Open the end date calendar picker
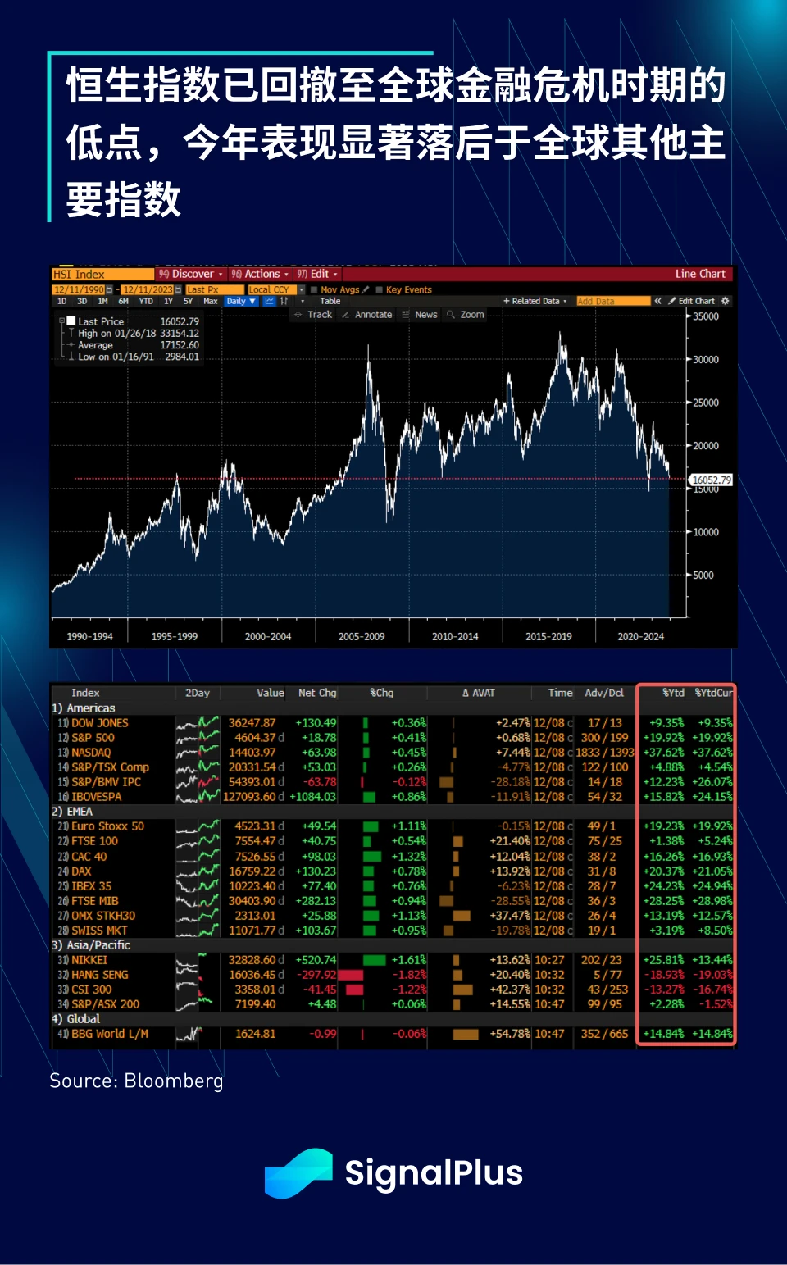 (178, 289)
